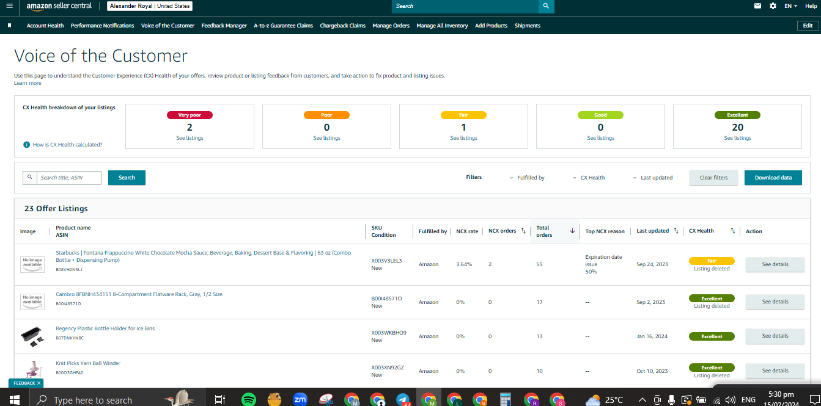See details for Knit Picks Yarn Winder
The width and height of the screenshot is (821, 406).
coord(775,371)
